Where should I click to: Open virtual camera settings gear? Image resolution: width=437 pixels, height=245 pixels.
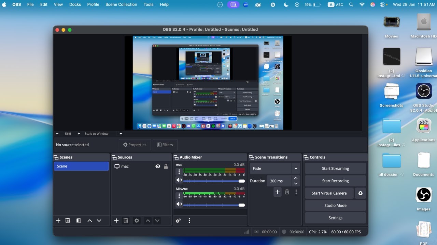tap(360, 193)
